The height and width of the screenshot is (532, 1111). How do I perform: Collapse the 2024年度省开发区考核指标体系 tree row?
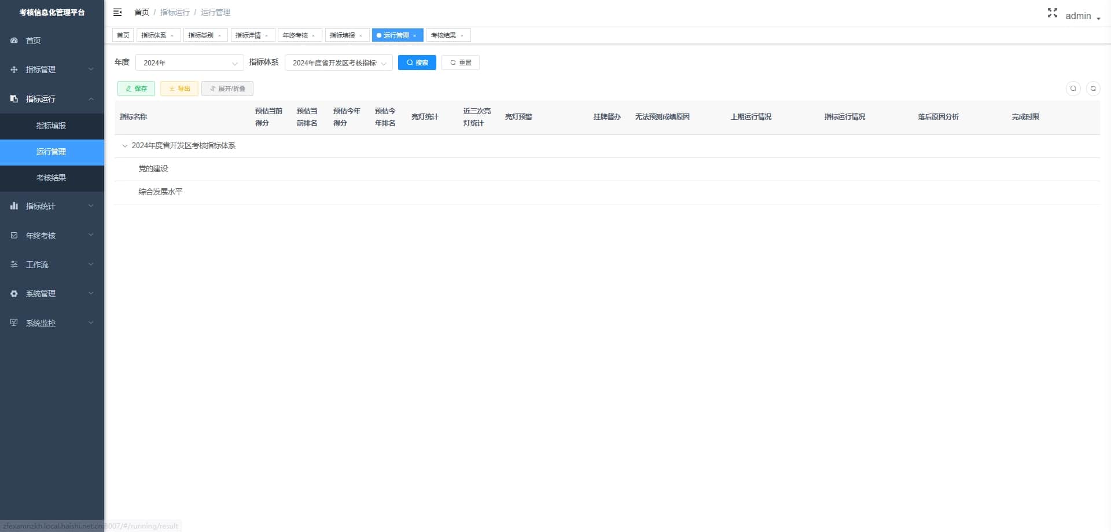click(x=124, y=146)
